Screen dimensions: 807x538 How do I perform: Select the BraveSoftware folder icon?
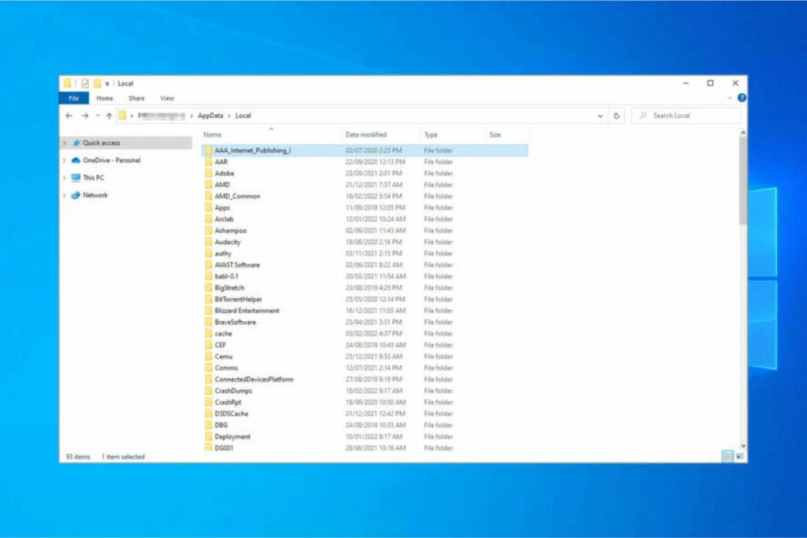tap(208, 322)
